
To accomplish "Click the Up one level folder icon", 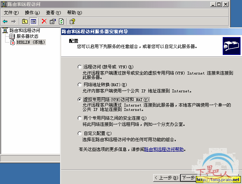I will (x=25, y=21).
